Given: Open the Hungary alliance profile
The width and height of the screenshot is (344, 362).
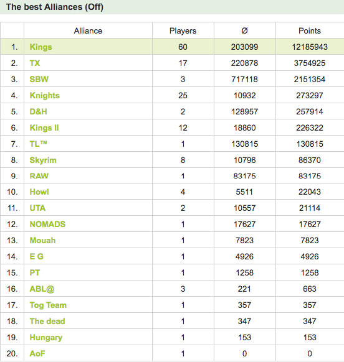Looking at the screenshot, I should tap(46, 338).
